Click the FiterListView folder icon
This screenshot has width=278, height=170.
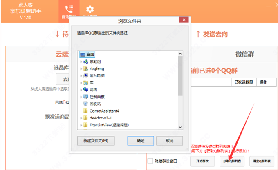tap(85, 125)
